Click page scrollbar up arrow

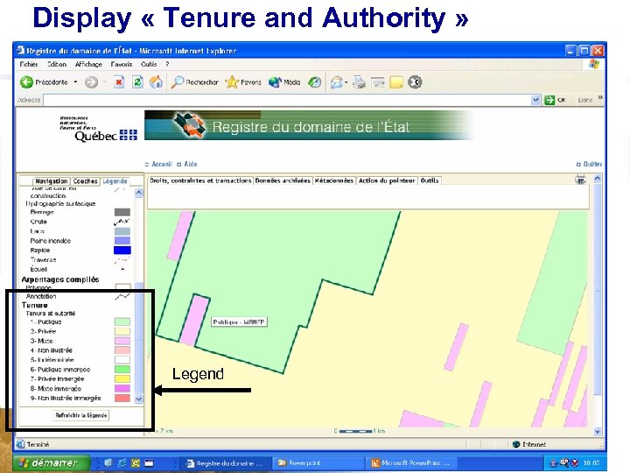(x=598, y=178)
